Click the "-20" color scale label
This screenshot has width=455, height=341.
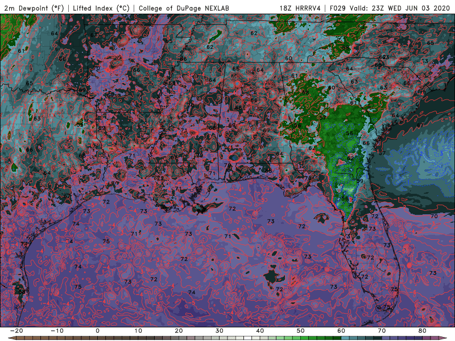tap(16, 331)
